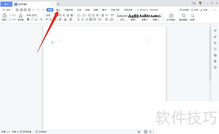The image size is (219, 134).
Task: Click the Redo arrow icon
Action: point(39,10)
